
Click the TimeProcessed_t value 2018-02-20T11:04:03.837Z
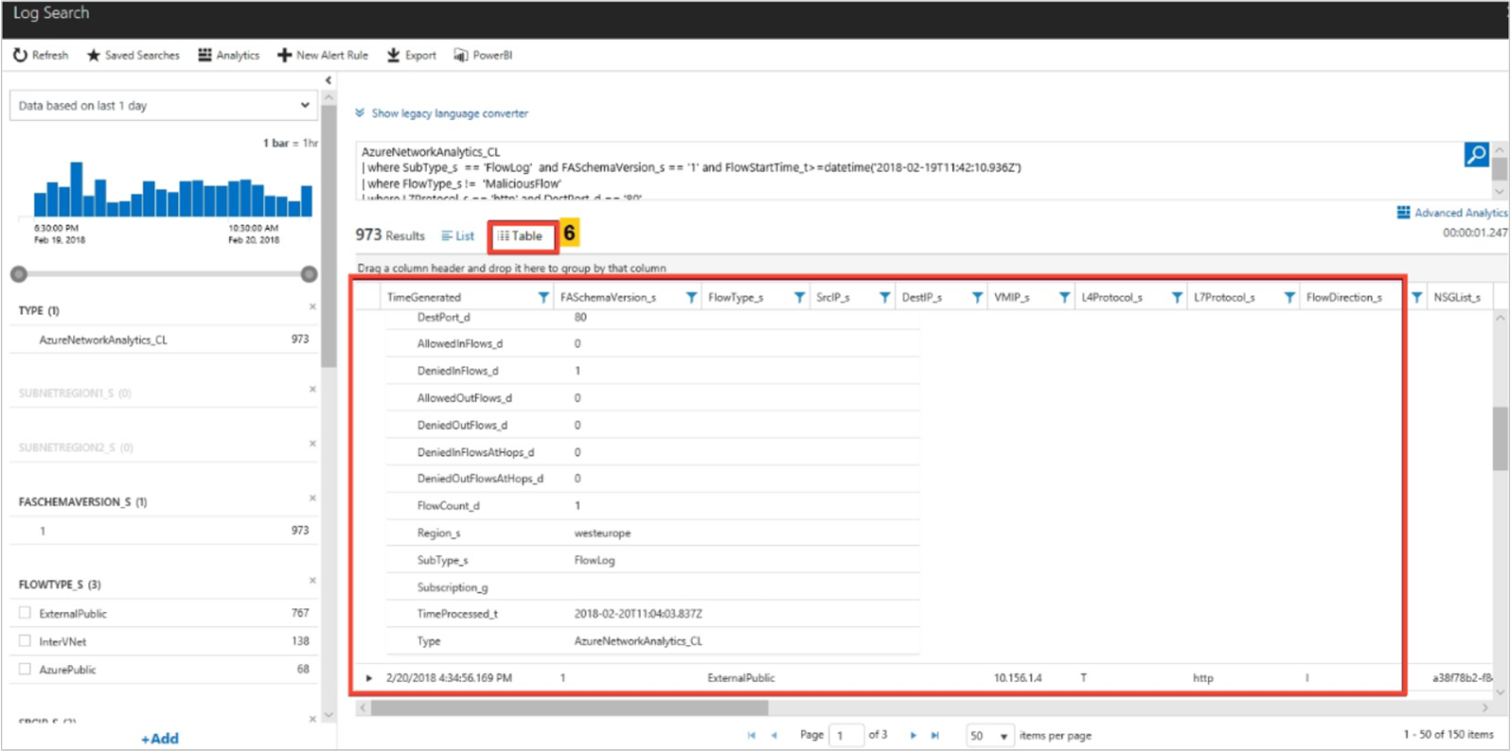(x=638, y=614)
